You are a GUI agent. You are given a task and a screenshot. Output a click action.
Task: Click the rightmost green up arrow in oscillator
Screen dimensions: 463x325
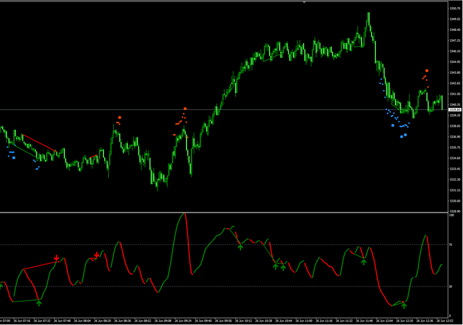404,306
